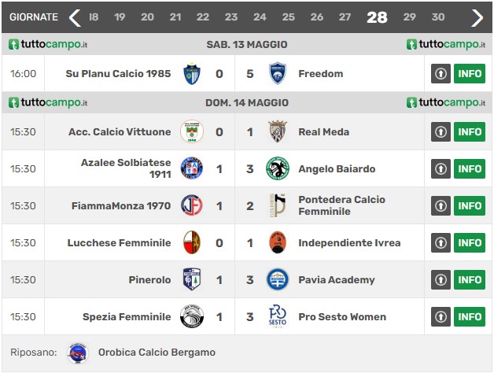494x373 pixels.
Task: Click the Pro Sesto Women logo
Action: (x=277, y=316)
